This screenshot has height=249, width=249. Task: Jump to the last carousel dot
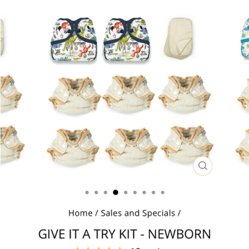163,192
